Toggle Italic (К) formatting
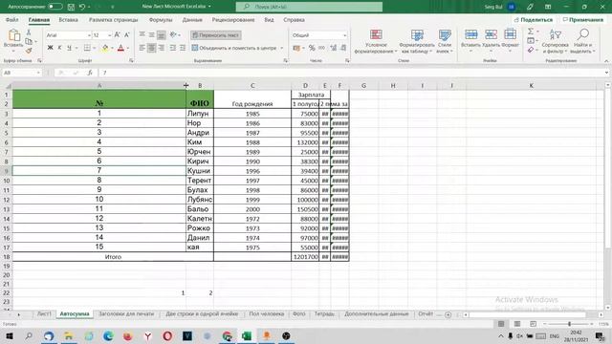This screenshot has height=344, width=612. click(59, 48)
